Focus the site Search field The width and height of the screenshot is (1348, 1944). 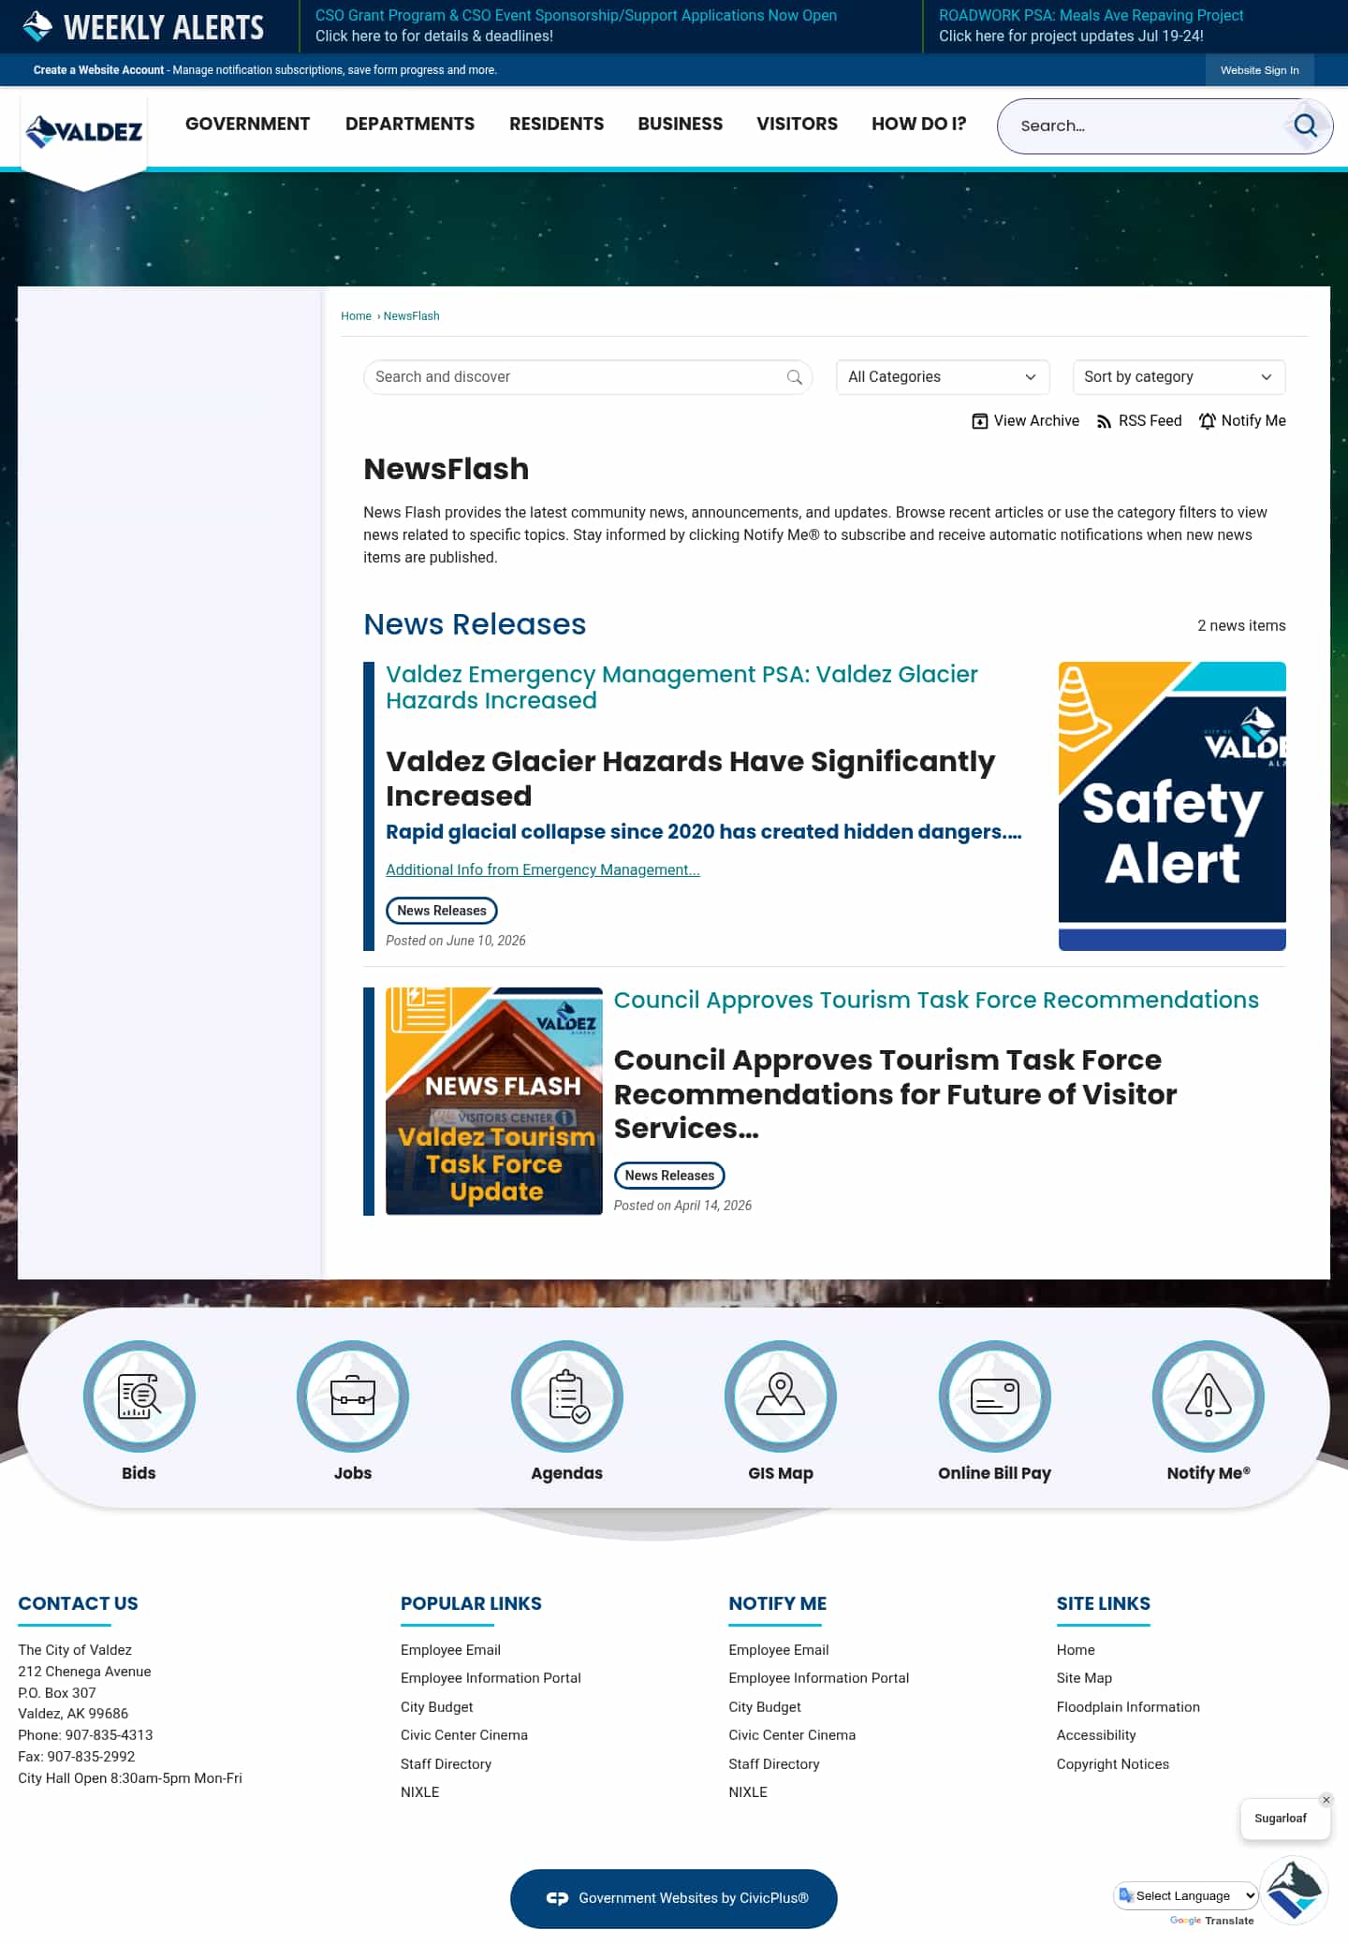[1147, 125]
